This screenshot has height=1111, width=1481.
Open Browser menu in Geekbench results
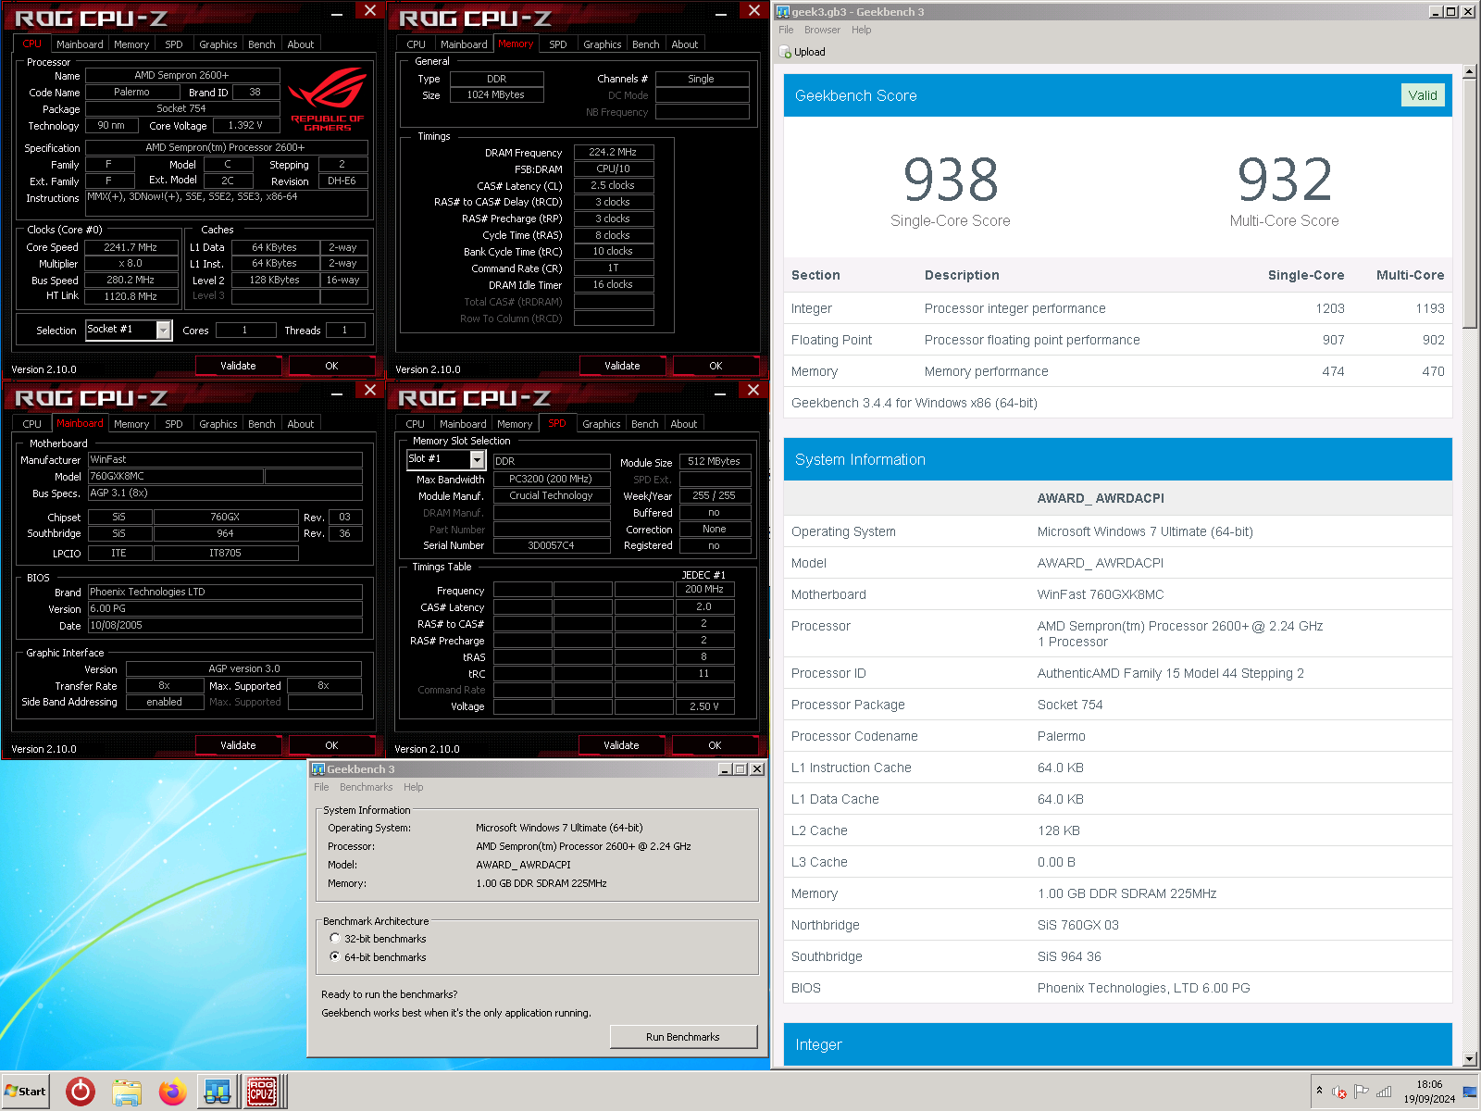(822, 30)
